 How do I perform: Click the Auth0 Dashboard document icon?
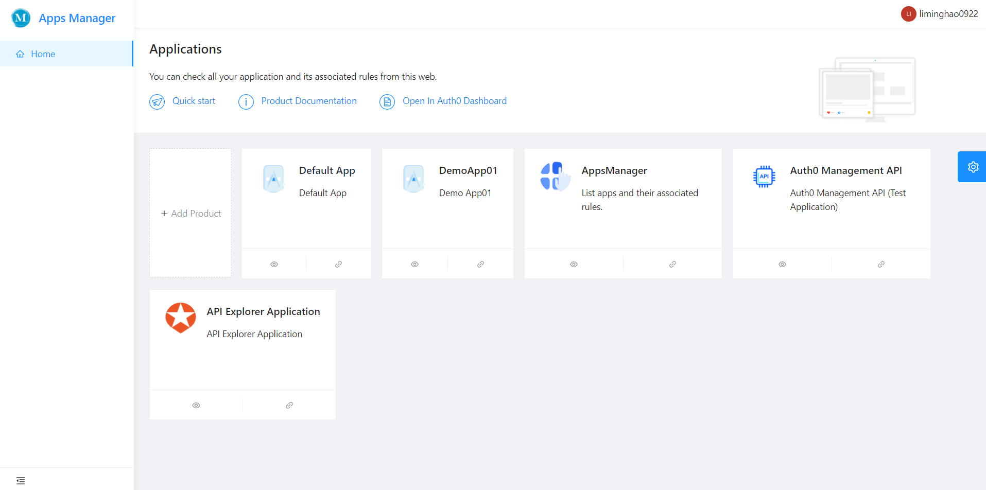pos(387,101)
